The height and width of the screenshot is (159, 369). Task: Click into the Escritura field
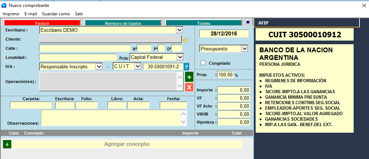coord(65,105)
